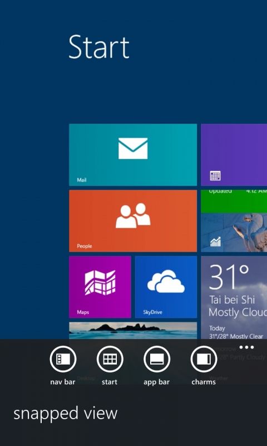Click the start text label
The width and height of the screenshot is (267, 446).
[110, 382]
